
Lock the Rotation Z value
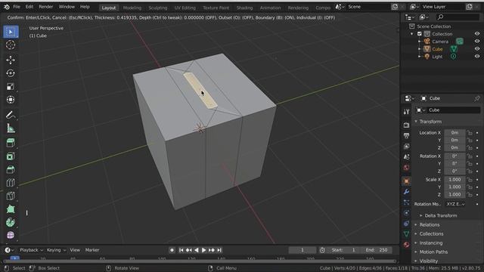tap(470, 172)
